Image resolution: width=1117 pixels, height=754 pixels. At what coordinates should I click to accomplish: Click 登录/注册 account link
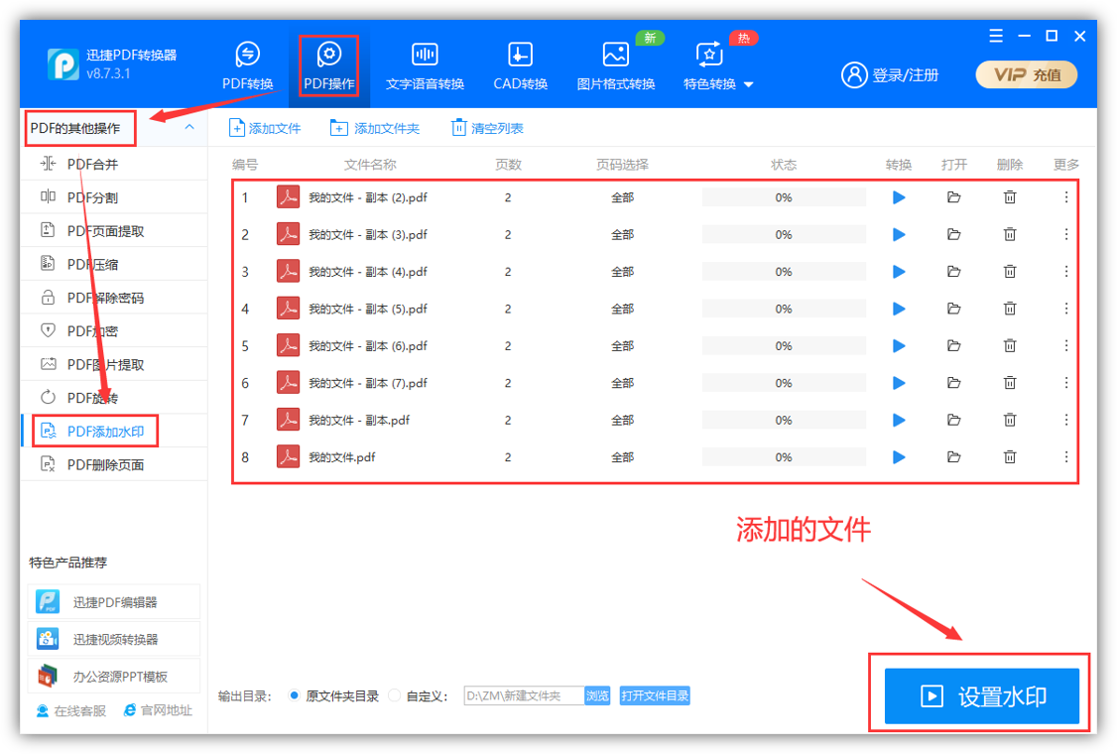tap(890, 74)
